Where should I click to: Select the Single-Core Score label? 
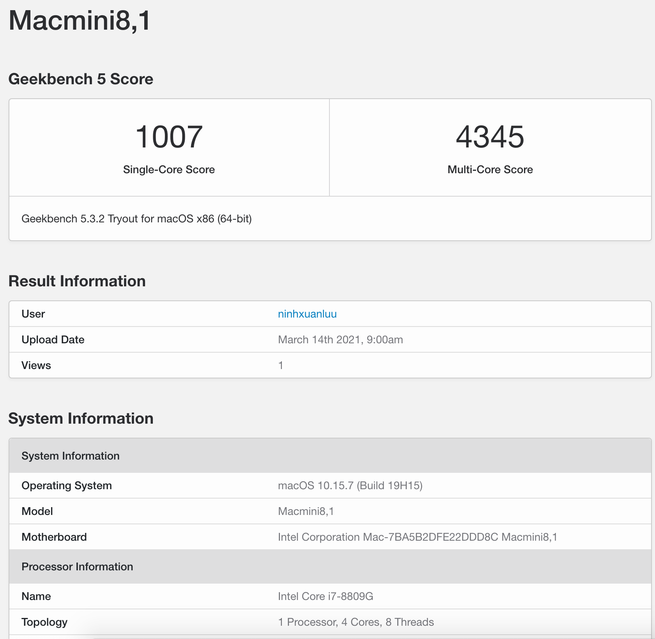point(169,170)
